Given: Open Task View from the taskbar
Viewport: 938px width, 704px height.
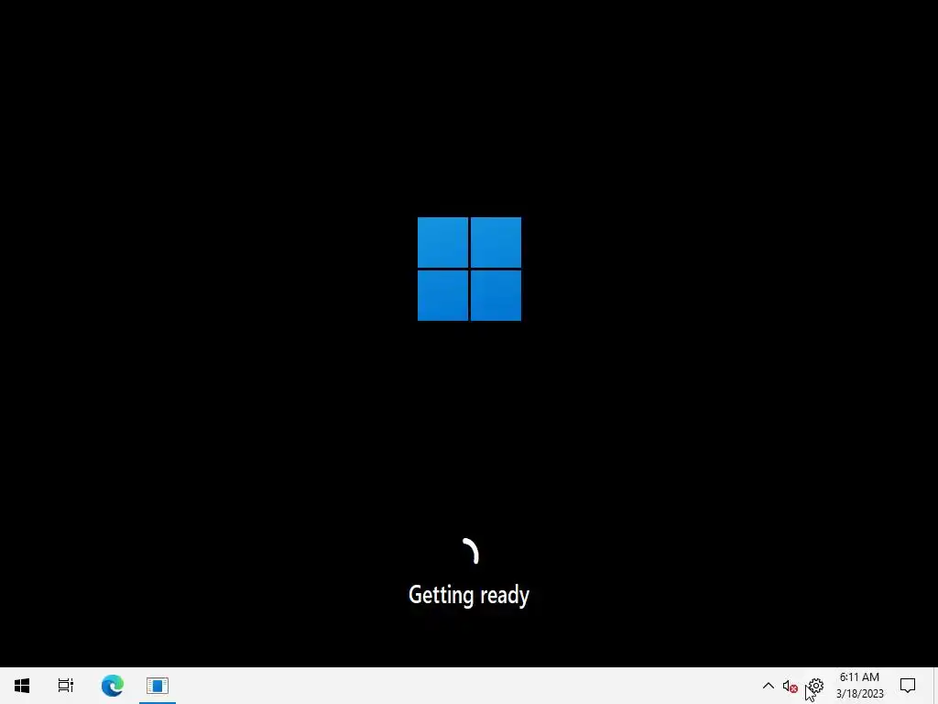Looking at the screenshot, I should pos(66,686).
